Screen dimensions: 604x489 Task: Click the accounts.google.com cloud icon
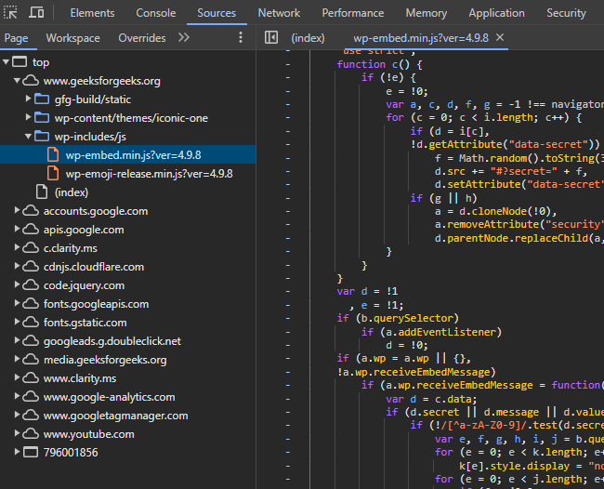point(31,211)
